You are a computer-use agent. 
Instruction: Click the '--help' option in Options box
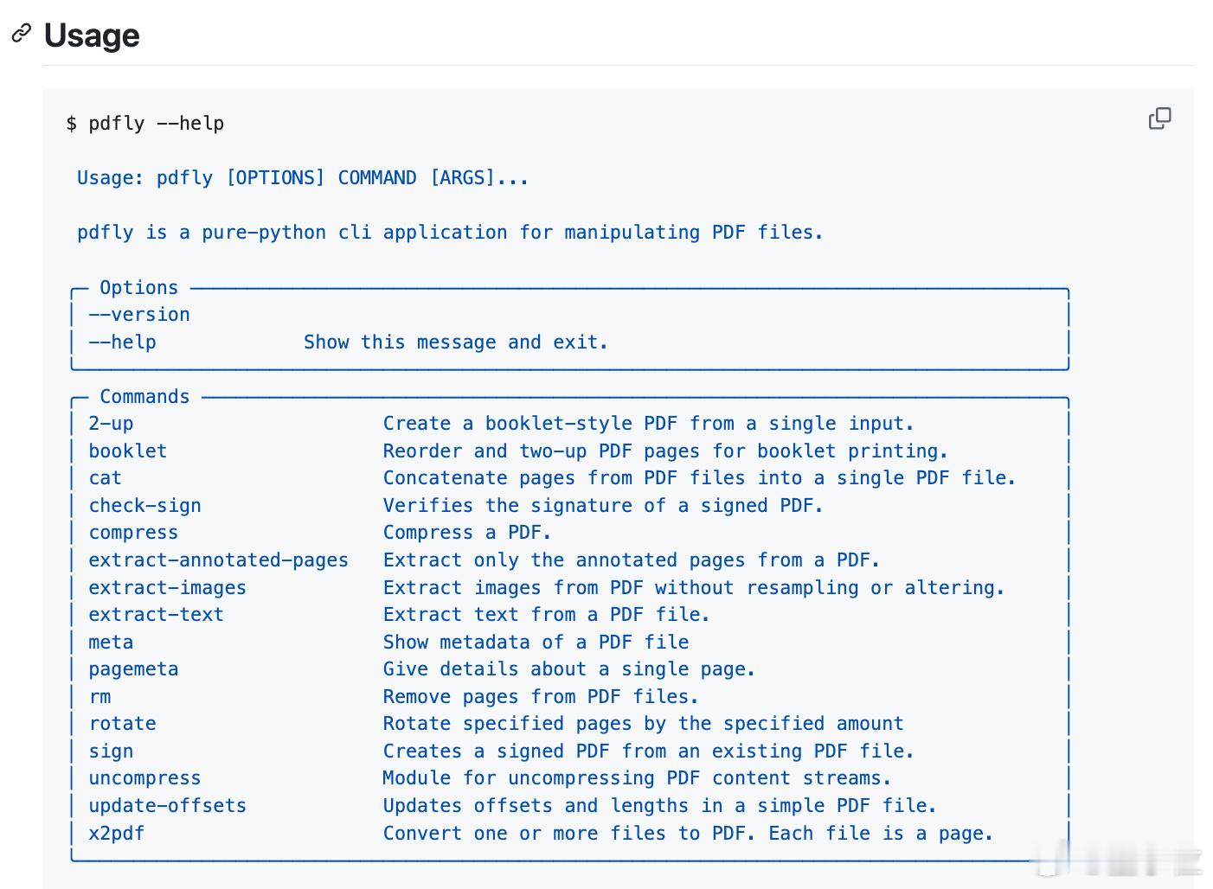pyautogui.click(x=122, y=342)
